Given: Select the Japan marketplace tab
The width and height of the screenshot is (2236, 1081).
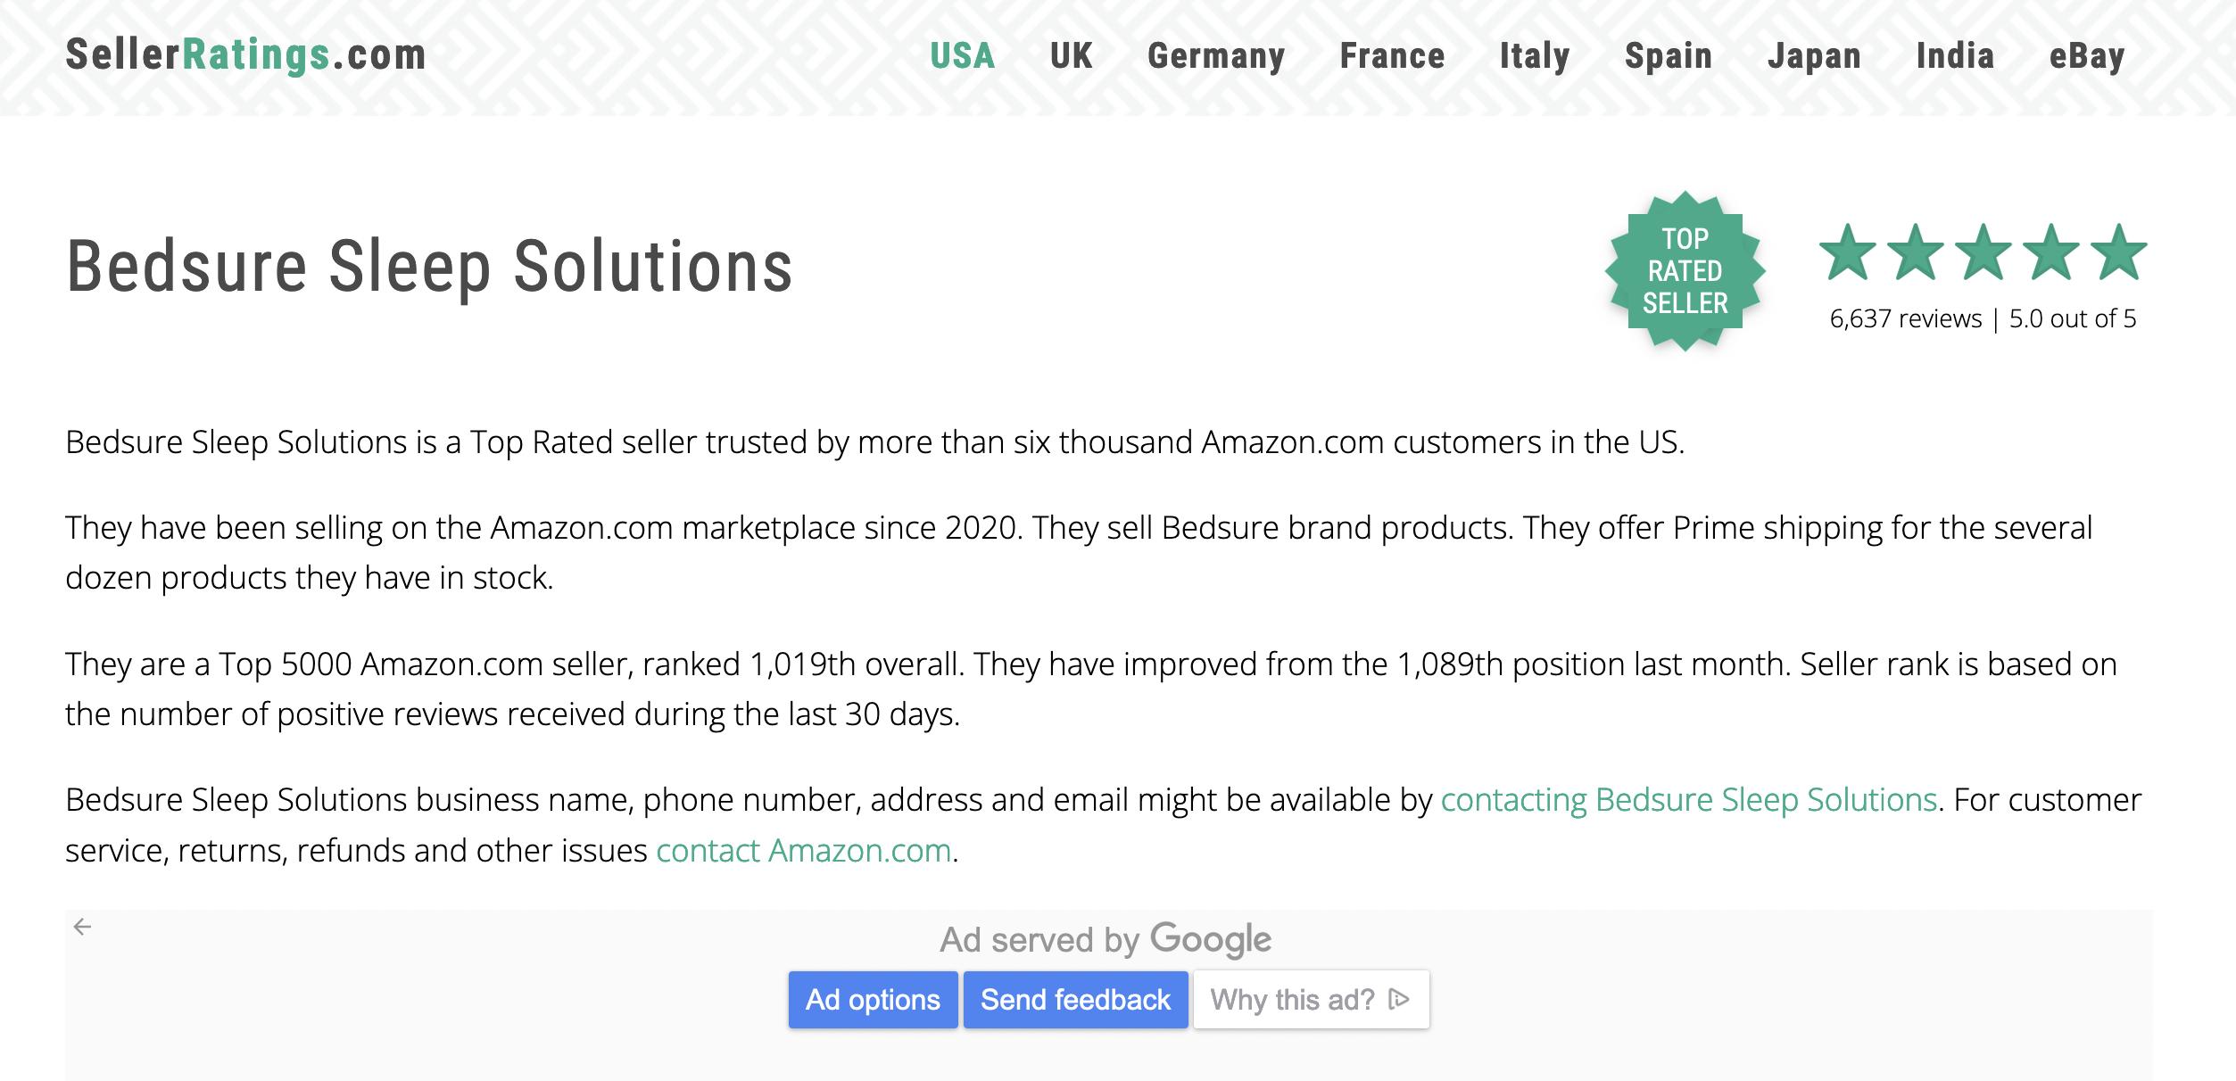Looking at the screenshot, I should [x=1814, y=56].
